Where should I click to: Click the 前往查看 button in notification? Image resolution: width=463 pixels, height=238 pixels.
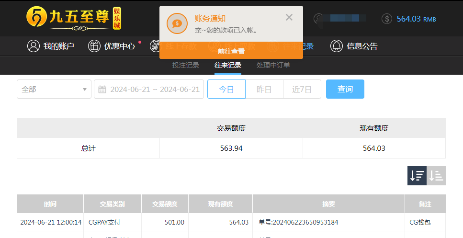point(231,51)
